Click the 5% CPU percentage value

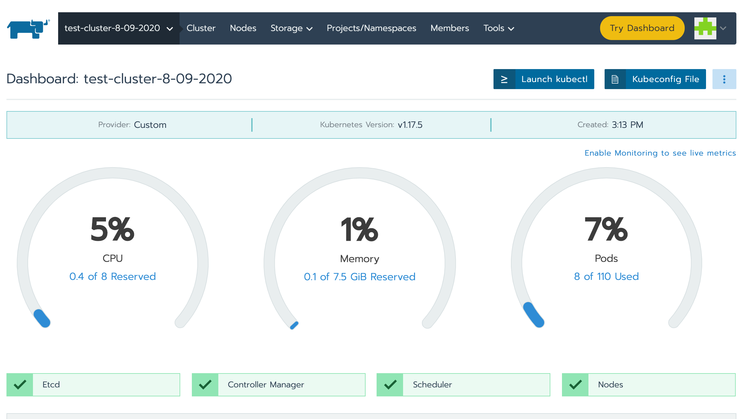(x=112, y=230)
